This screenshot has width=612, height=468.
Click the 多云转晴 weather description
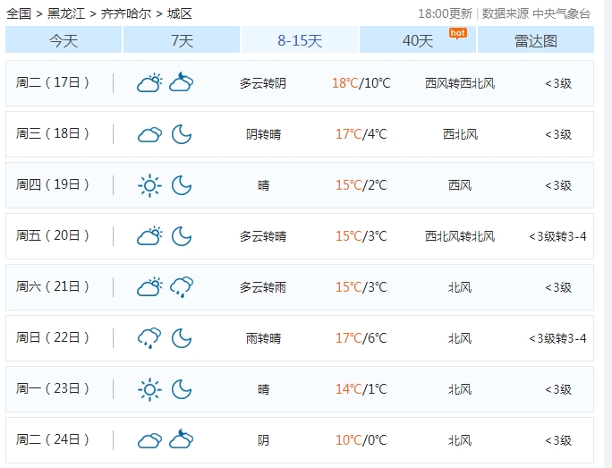263,236
